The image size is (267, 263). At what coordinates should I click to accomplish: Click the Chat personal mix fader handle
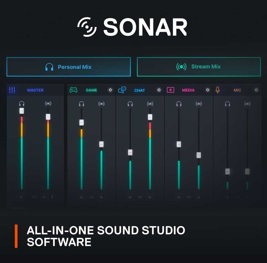coord(130,152)
